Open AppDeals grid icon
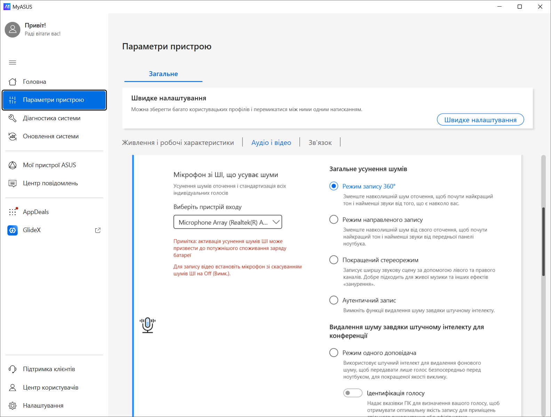551x417 pixels. tap(13, 212)
